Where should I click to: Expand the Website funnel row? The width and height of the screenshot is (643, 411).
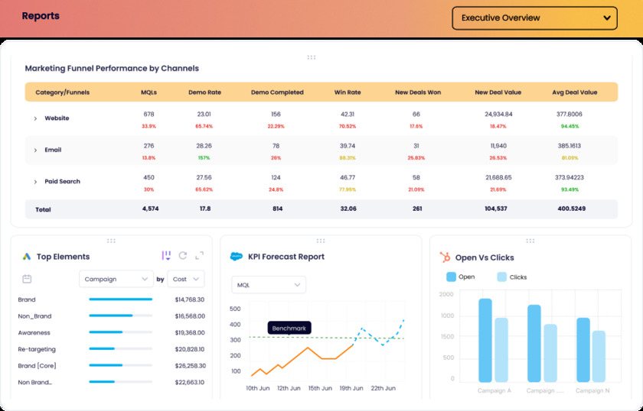click(35, 118)
